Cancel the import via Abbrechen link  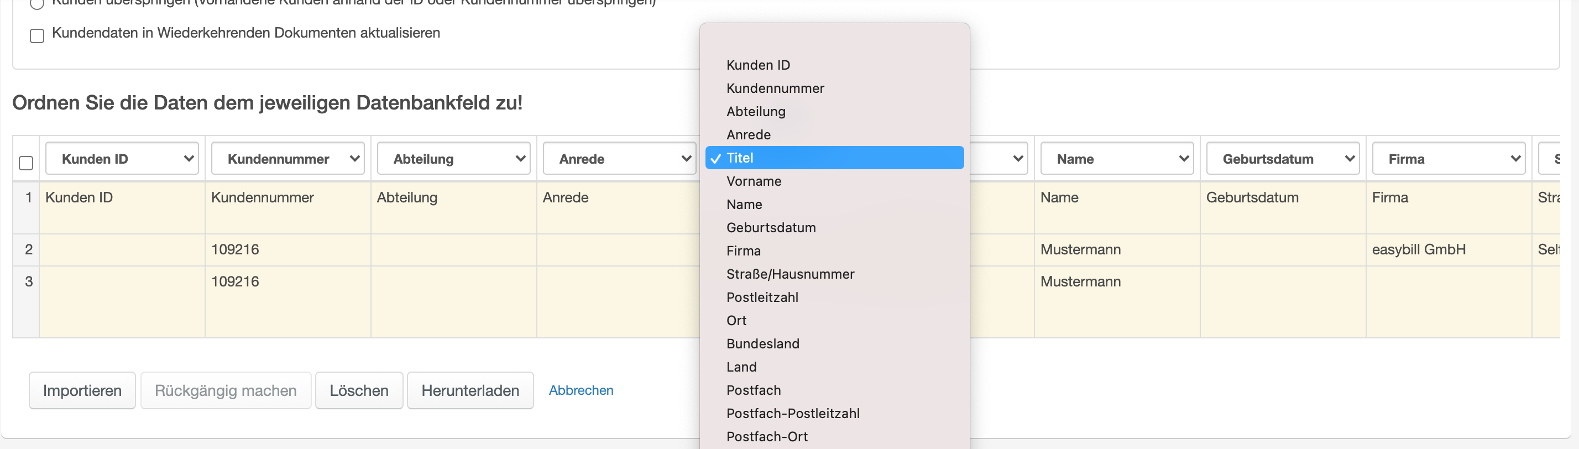click(581, 391)
